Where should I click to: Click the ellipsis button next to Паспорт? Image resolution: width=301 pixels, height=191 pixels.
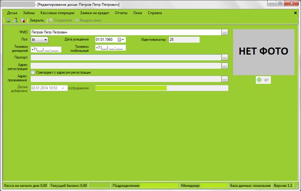coord(225,57)
